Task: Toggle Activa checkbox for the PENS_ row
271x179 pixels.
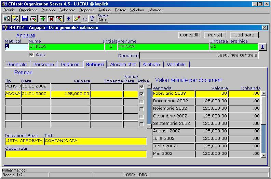Action: click(x=141, y=86)
